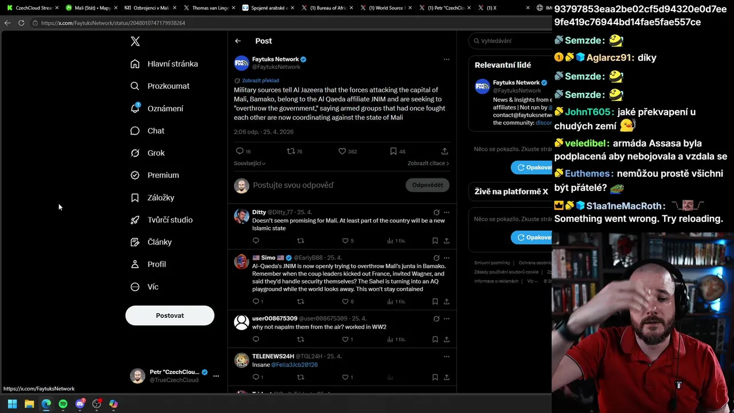Screen dimensions: 734x413
Task: Like the main Faytuks post
Action: click(342, 151)
